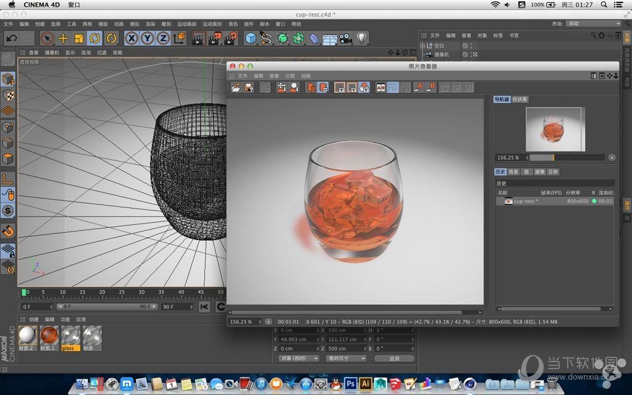
Task: Set B compare image in Picture Viewer
Action: [431, 88]
